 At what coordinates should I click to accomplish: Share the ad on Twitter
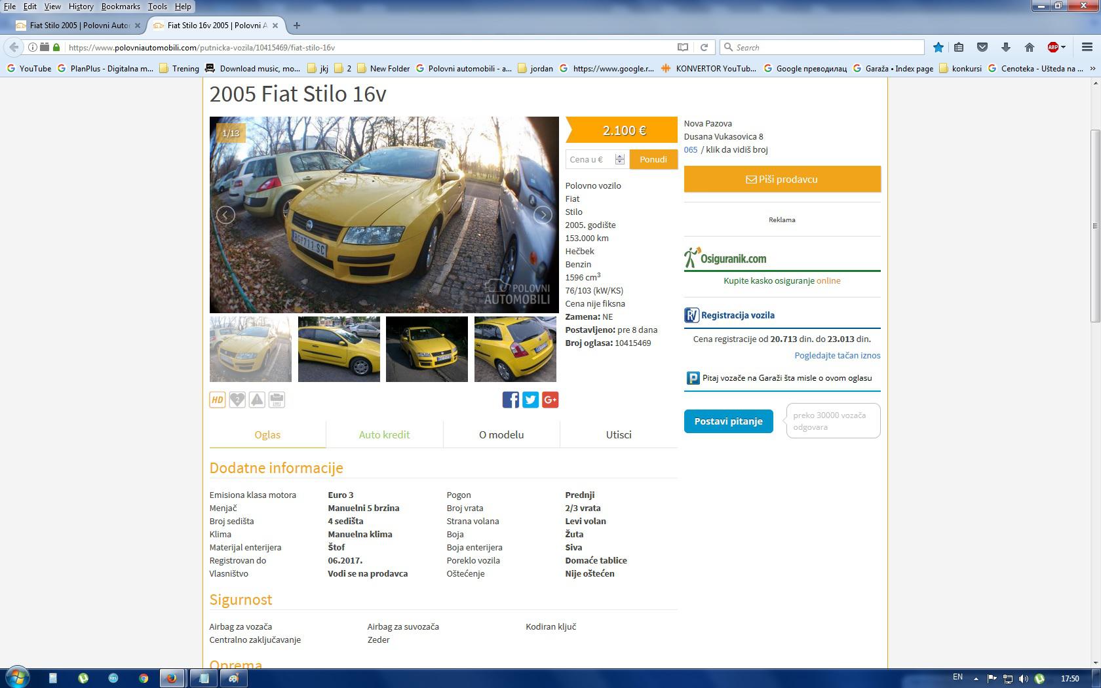tap(530, 400)
